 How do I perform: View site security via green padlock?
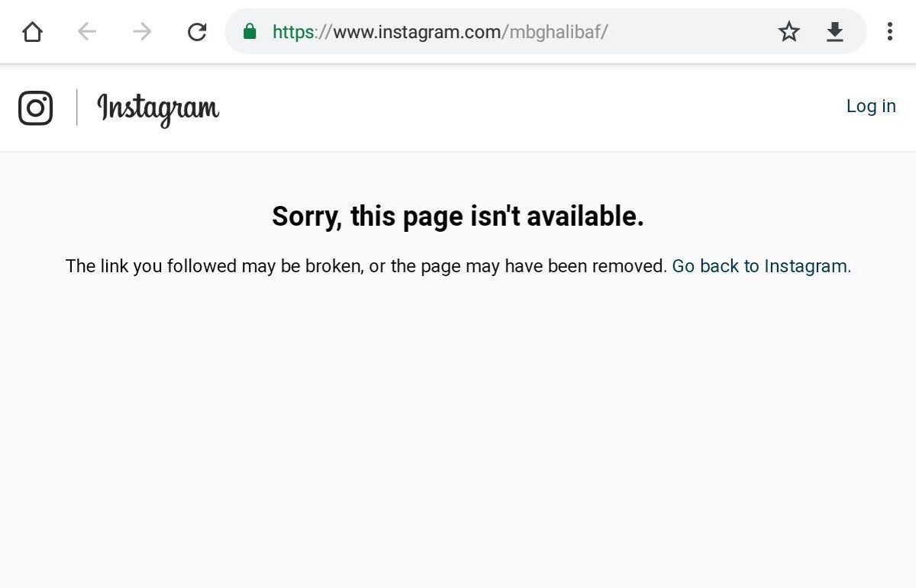[x=249, y=31]
